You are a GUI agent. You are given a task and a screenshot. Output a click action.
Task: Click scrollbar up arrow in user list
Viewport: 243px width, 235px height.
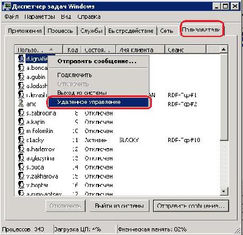point(224,49)
